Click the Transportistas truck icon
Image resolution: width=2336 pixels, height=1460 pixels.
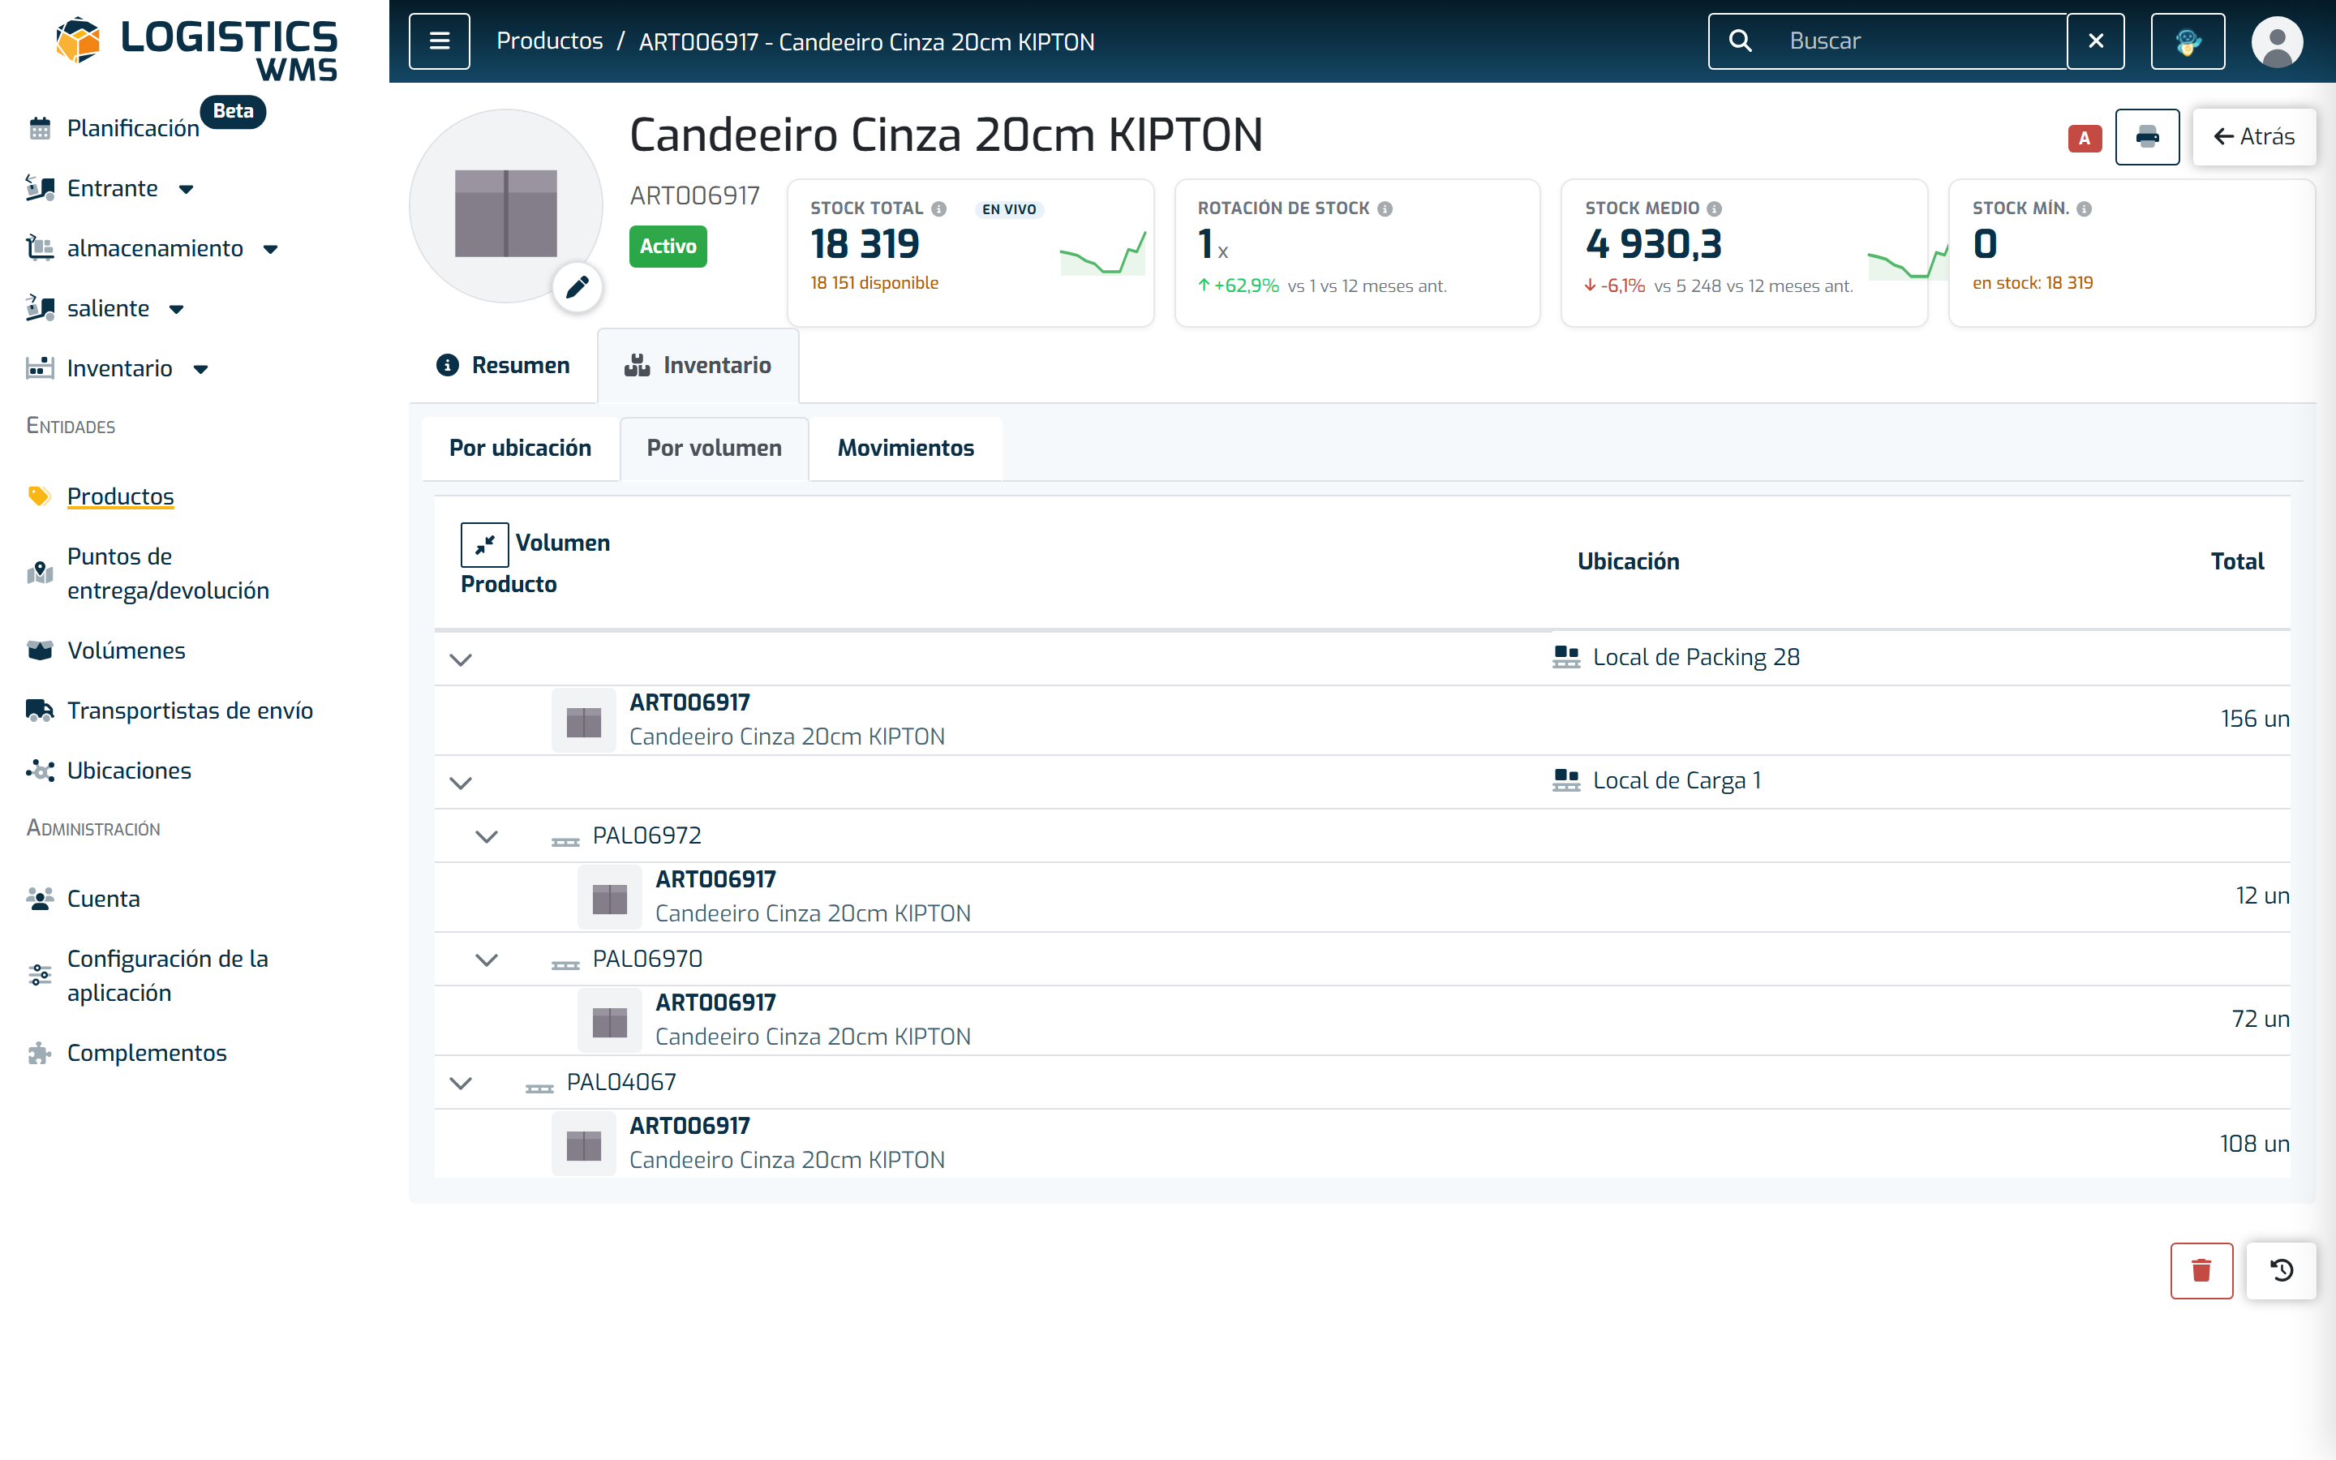(40, 711)
